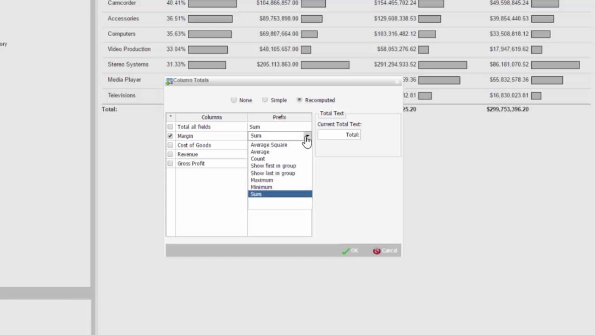Select the Computers row label
595x335 pixels.
click(x=122, y=34)
